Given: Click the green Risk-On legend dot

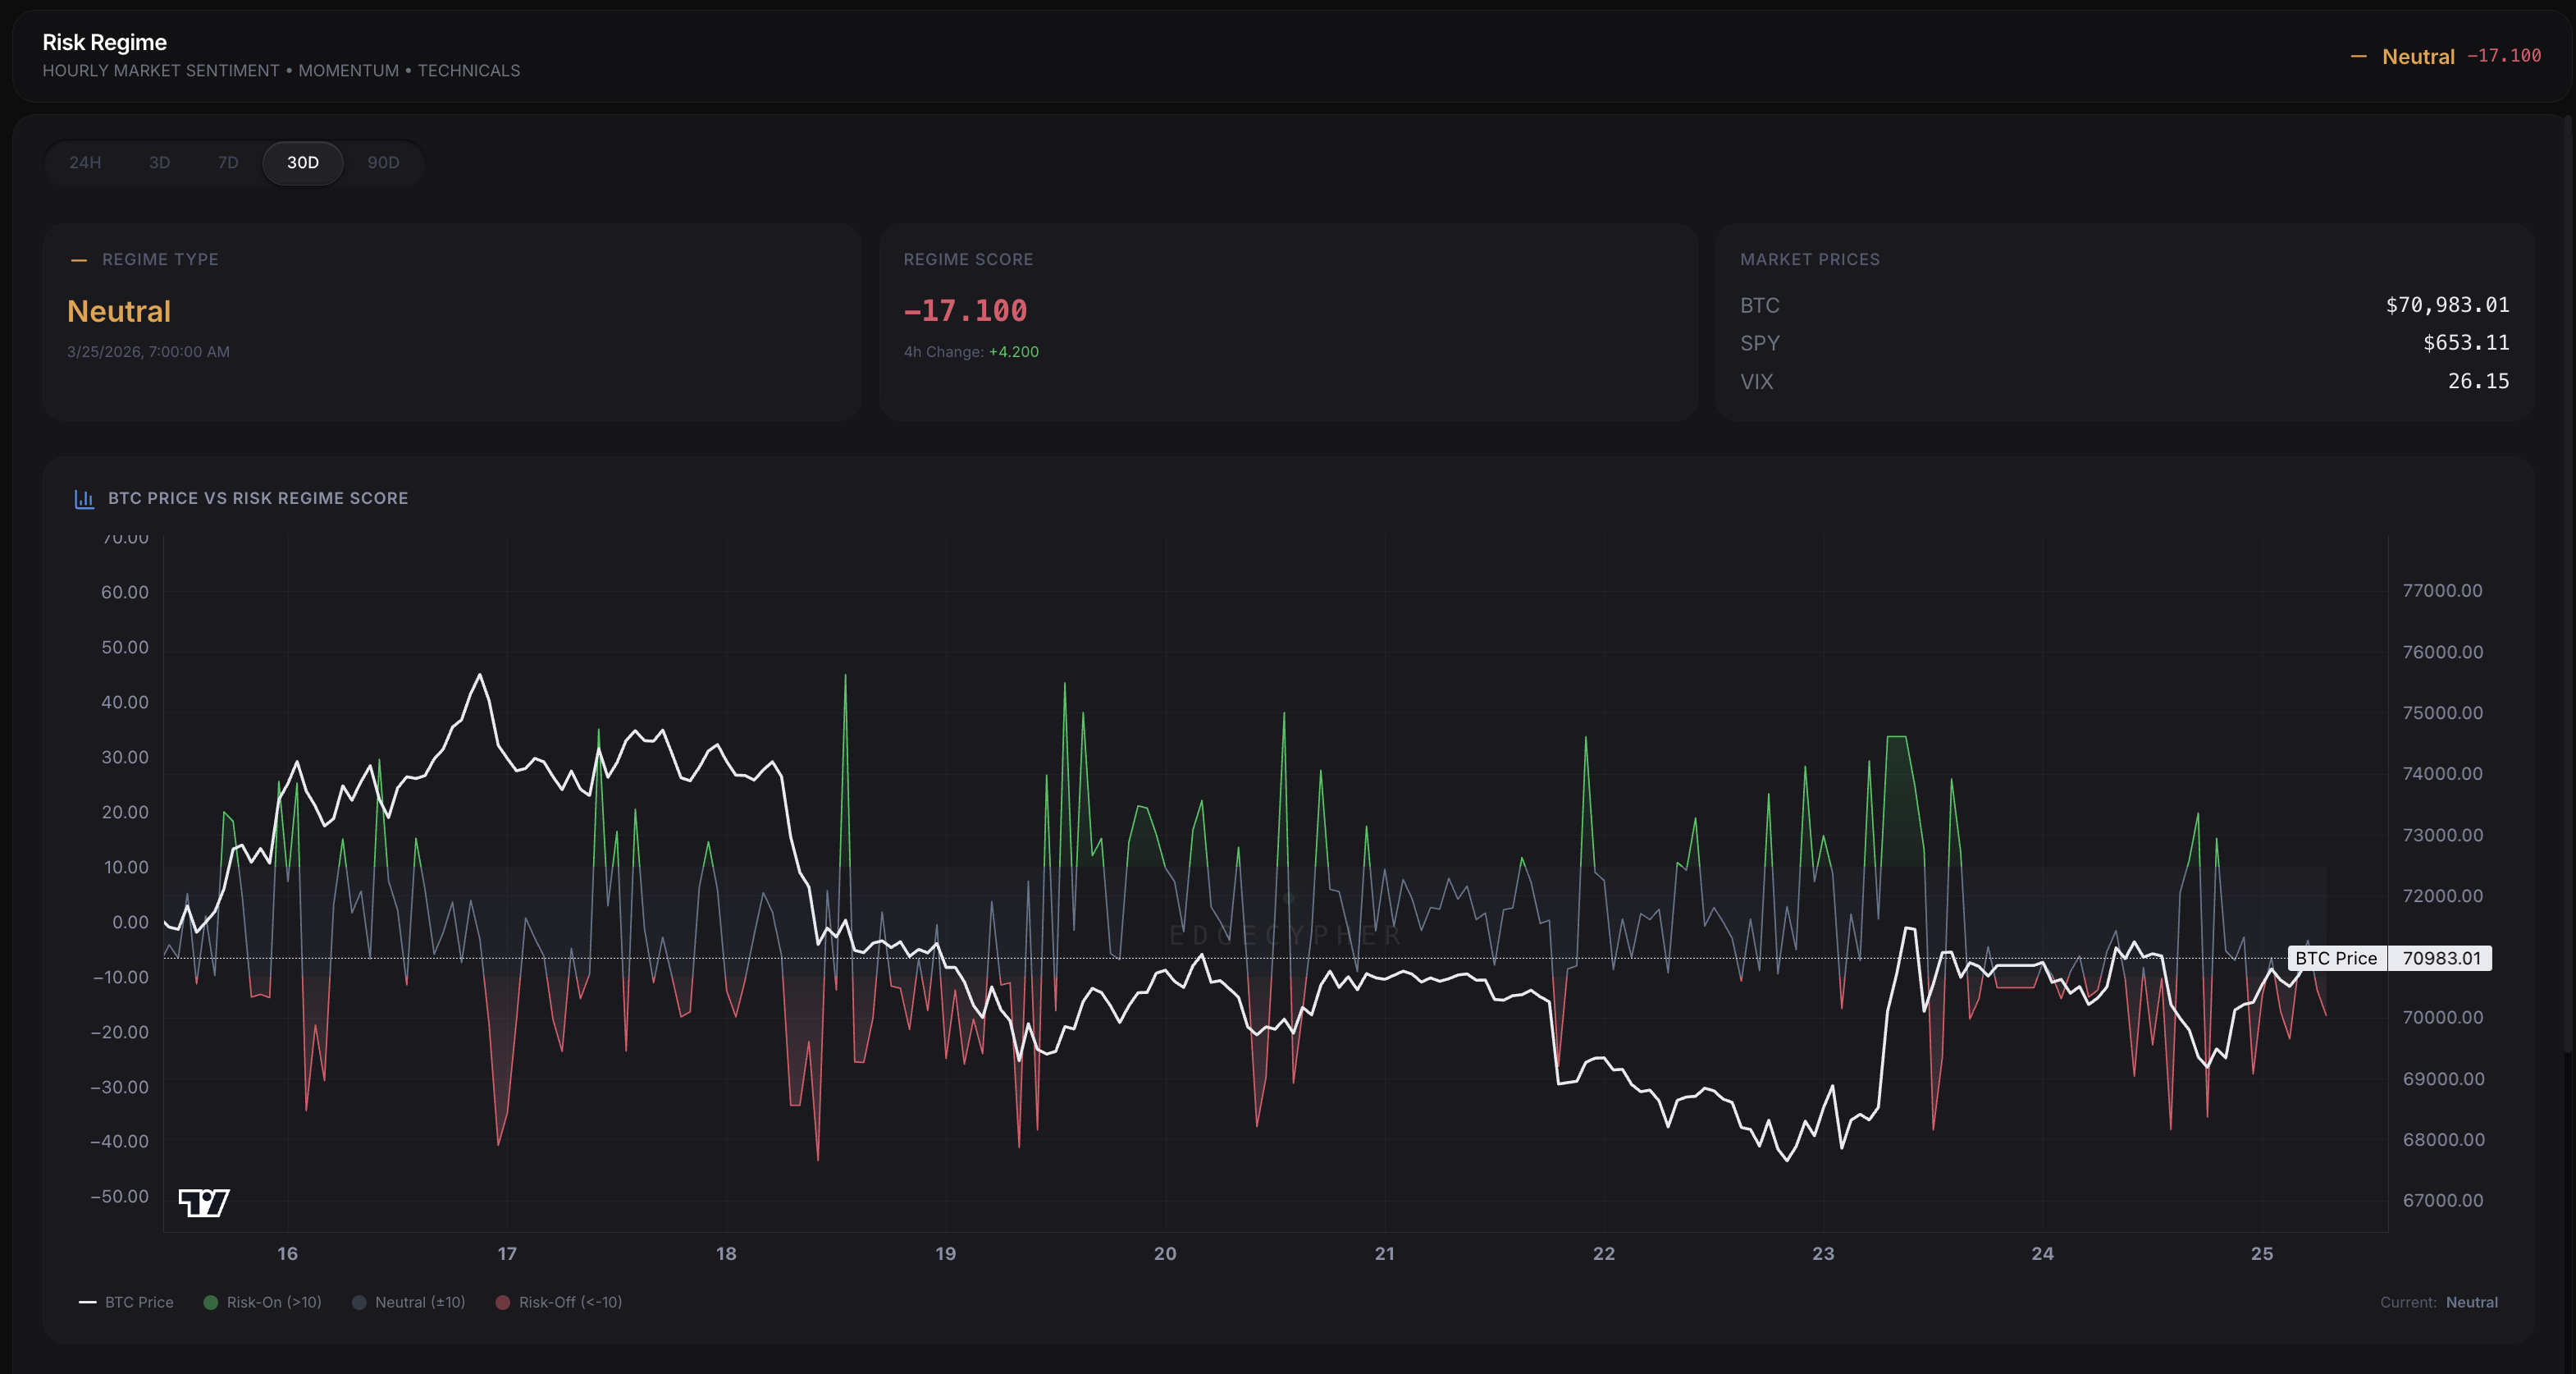Looking at the screenshot, I should click(x=211, y=1302).
